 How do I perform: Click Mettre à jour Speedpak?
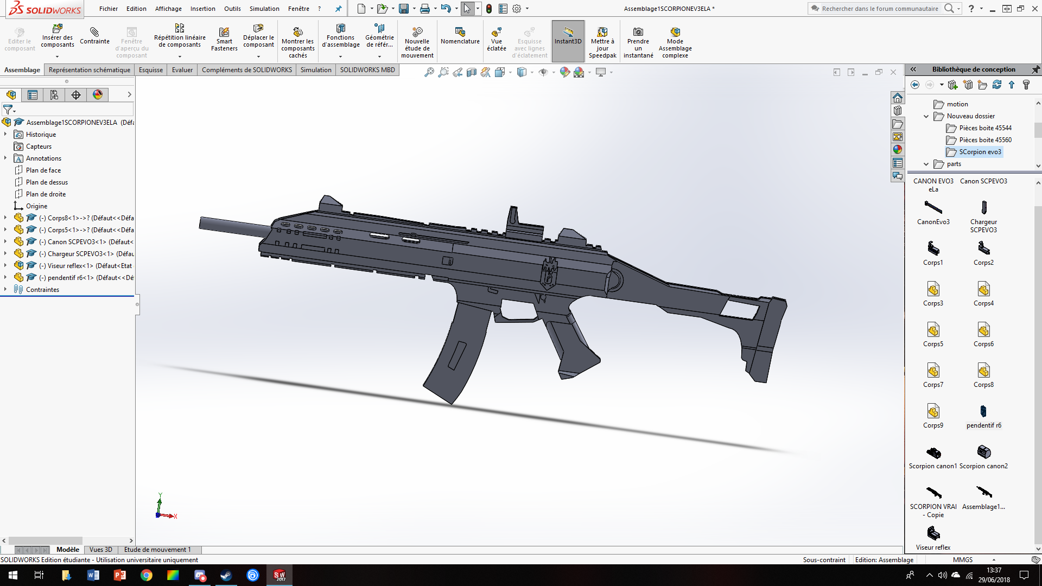[x=602, y=42]
